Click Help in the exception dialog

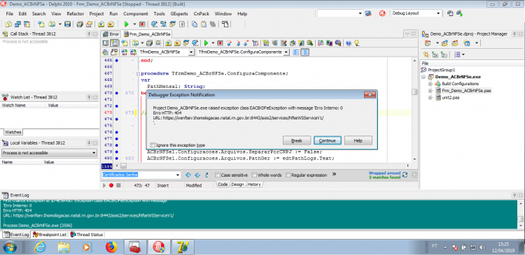[x=358, y=140]
